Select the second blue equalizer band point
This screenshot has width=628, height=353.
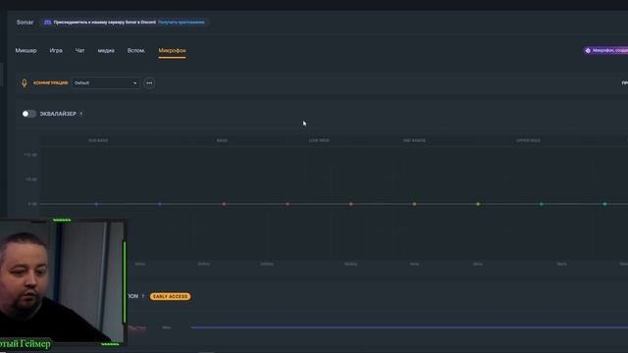pyautogui.click(x=160, y=204)
